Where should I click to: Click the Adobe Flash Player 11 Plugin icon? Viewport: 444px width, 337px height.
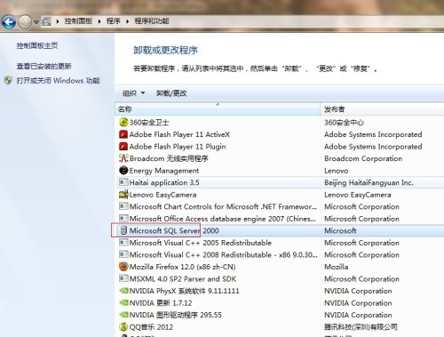[123, 147]
